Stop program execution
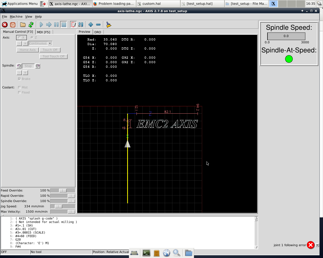Image resolution: width=323 pixels, height=258 pixels. coord(64,25)
